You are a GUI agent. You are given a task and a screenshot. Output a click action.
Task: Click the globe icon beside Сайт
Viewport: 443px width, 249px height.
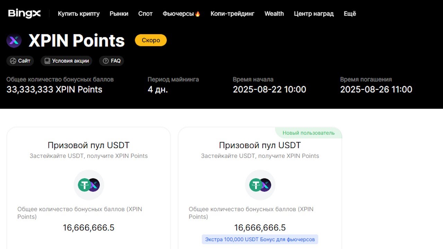coord(13,61)
